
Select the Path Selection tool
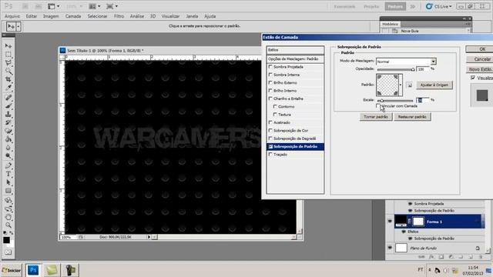8,182
